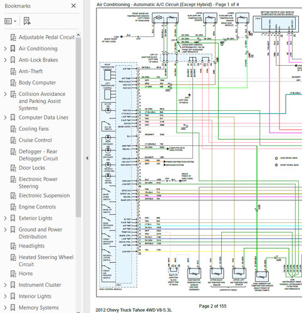Expand the Instrument Cluster bookmark
This screenshot has width=302, height=313.
6,285
